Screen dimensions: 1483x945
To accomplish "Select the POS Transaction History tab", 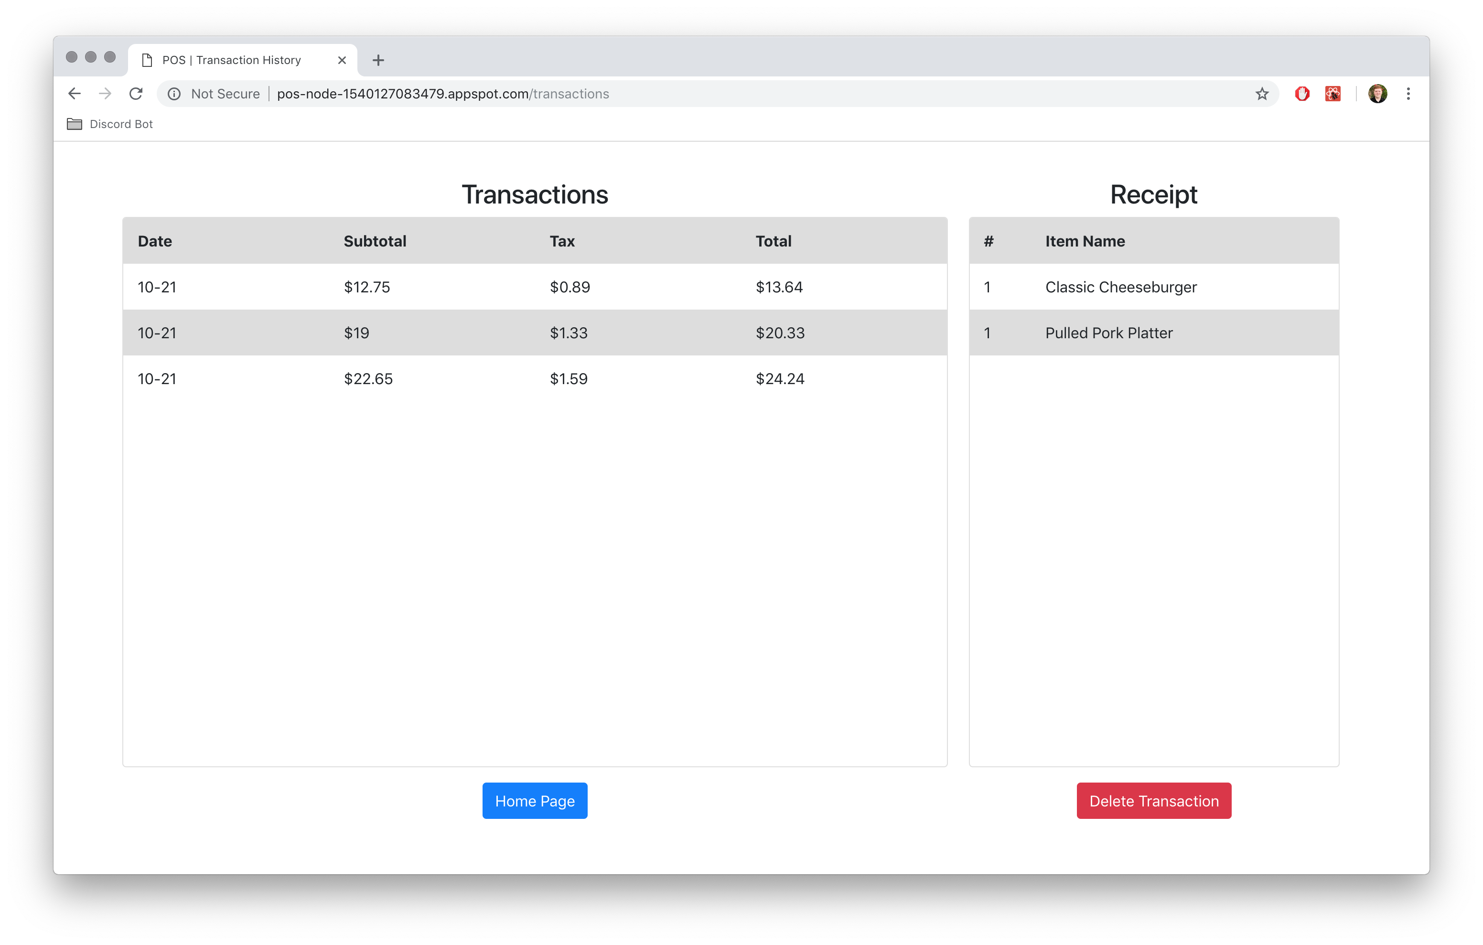I will click(232, 60).
